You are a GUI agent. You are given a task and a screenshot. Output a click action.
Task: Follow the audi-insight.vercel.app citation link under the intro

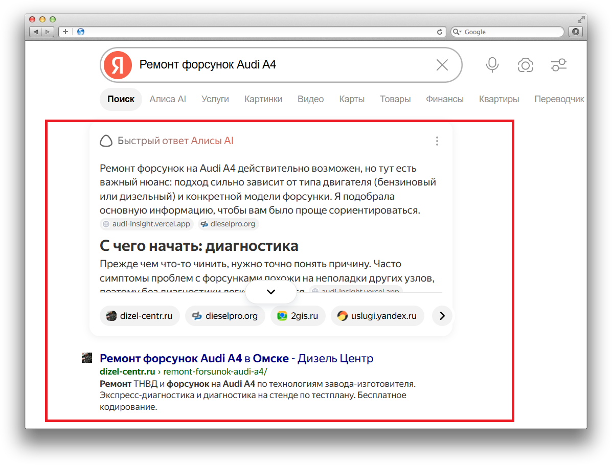tap(146, 224)
